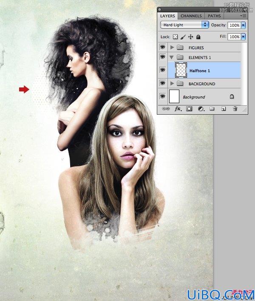Image resolution: width=255 pixels, height=301 pixels.
Task: Switch to the CHANNELS tab
Action: click(x=191, y=16)
